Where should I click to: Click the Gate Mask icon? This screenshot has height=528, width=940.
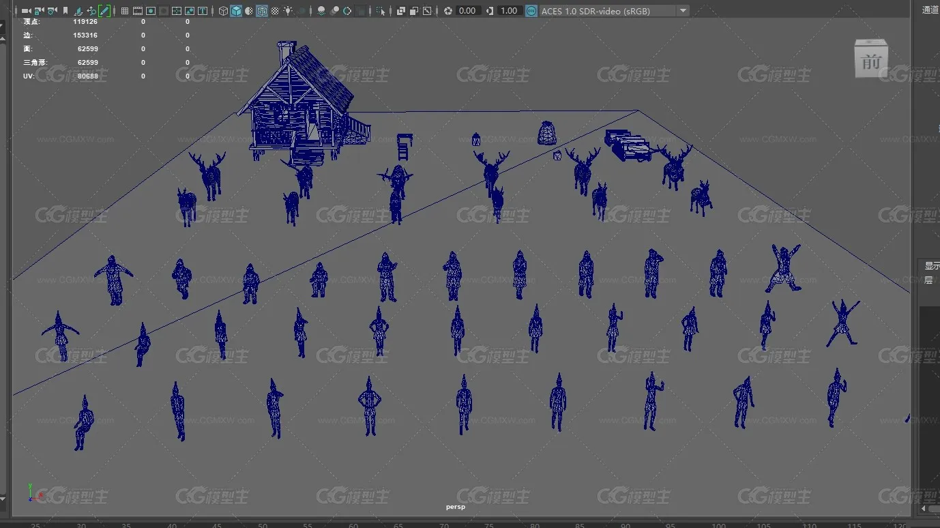[x=164, y=11]
